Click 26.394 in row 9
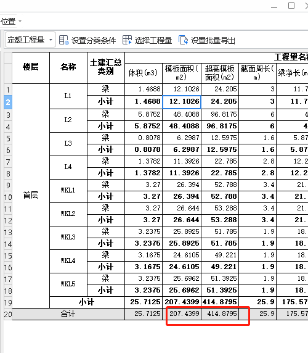The width and height of the screenshot is (308, 353). pos(182,185)
